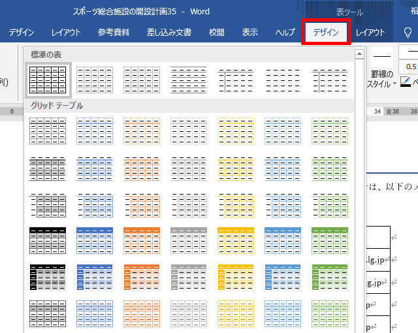Screen dimensions: 418x333
Task: Select the gray Grid Table 1 Light style
Action: tap(189, 131)
